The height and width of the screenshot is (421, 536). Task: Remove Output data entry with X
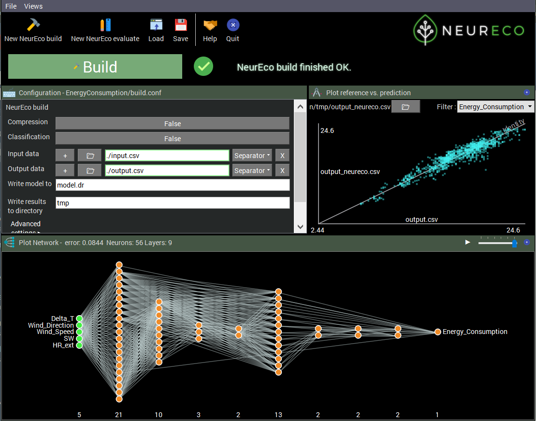[x=282, y=171]
